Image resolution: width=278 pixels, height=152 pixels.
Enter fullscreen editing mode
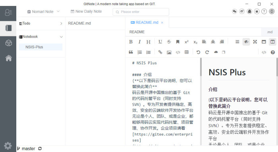tap(255, 42)
